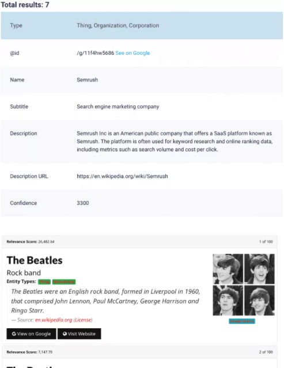Click the globe icon in Visit Website
Image resolution: width=284 pixels, height=368 pixels.
click(65, 334)
